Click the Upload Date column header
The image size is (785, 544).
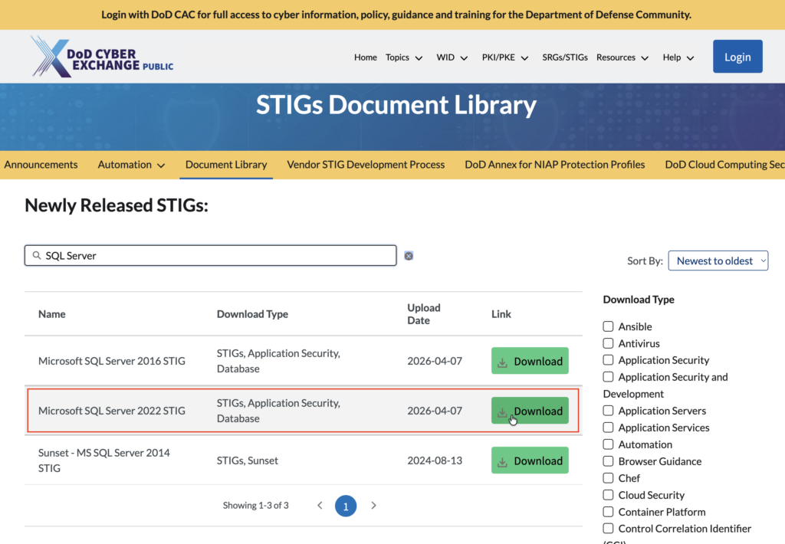423,314
